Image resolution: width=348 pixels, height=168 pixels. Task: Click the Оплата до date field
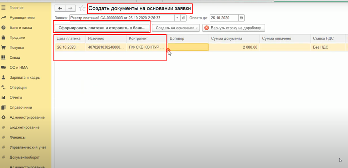pyautogui.click(x=224, y=18)
